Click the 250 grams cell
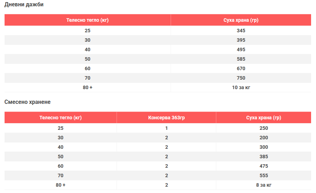The height and width of the screenshot is (193, 316). [264, 128]
